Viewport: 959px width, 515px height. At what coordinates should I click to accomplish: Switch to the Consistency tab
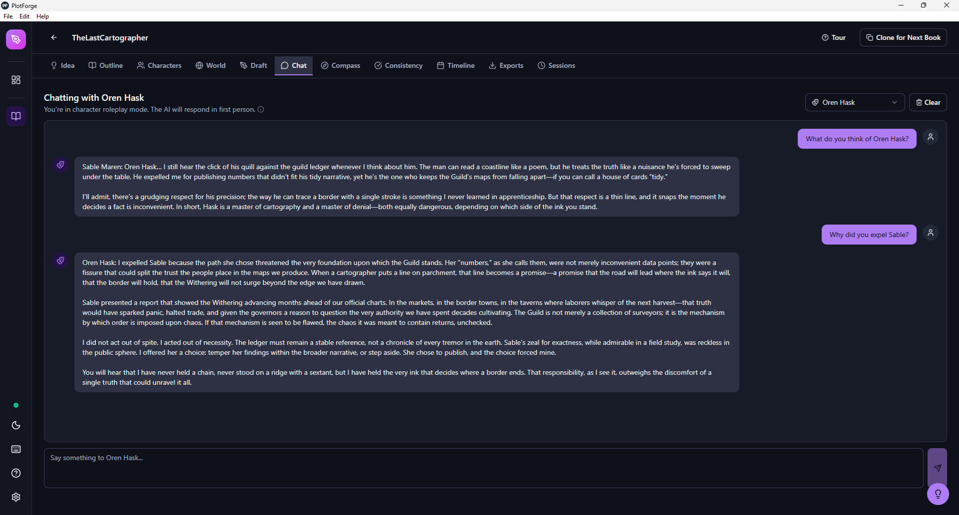pos(398,65)
